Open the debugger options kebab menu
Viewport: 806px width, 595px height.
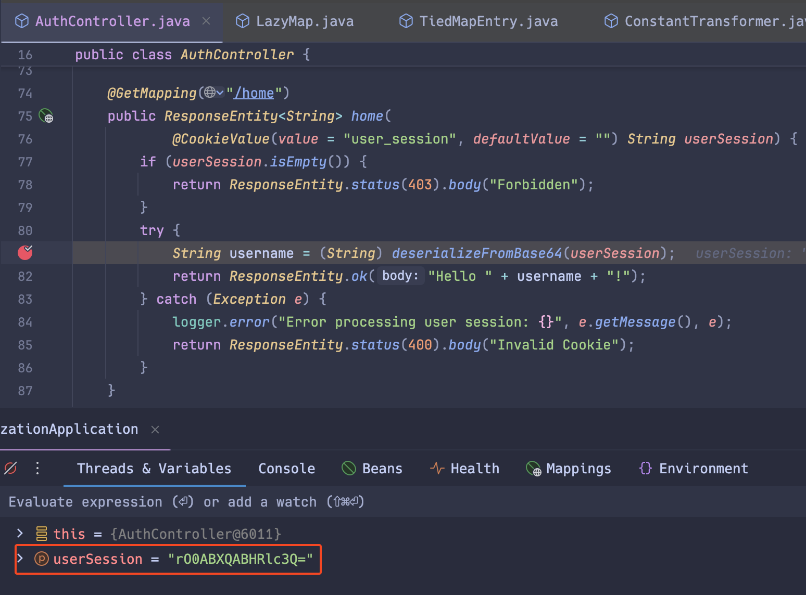click(x=37, y=468)
